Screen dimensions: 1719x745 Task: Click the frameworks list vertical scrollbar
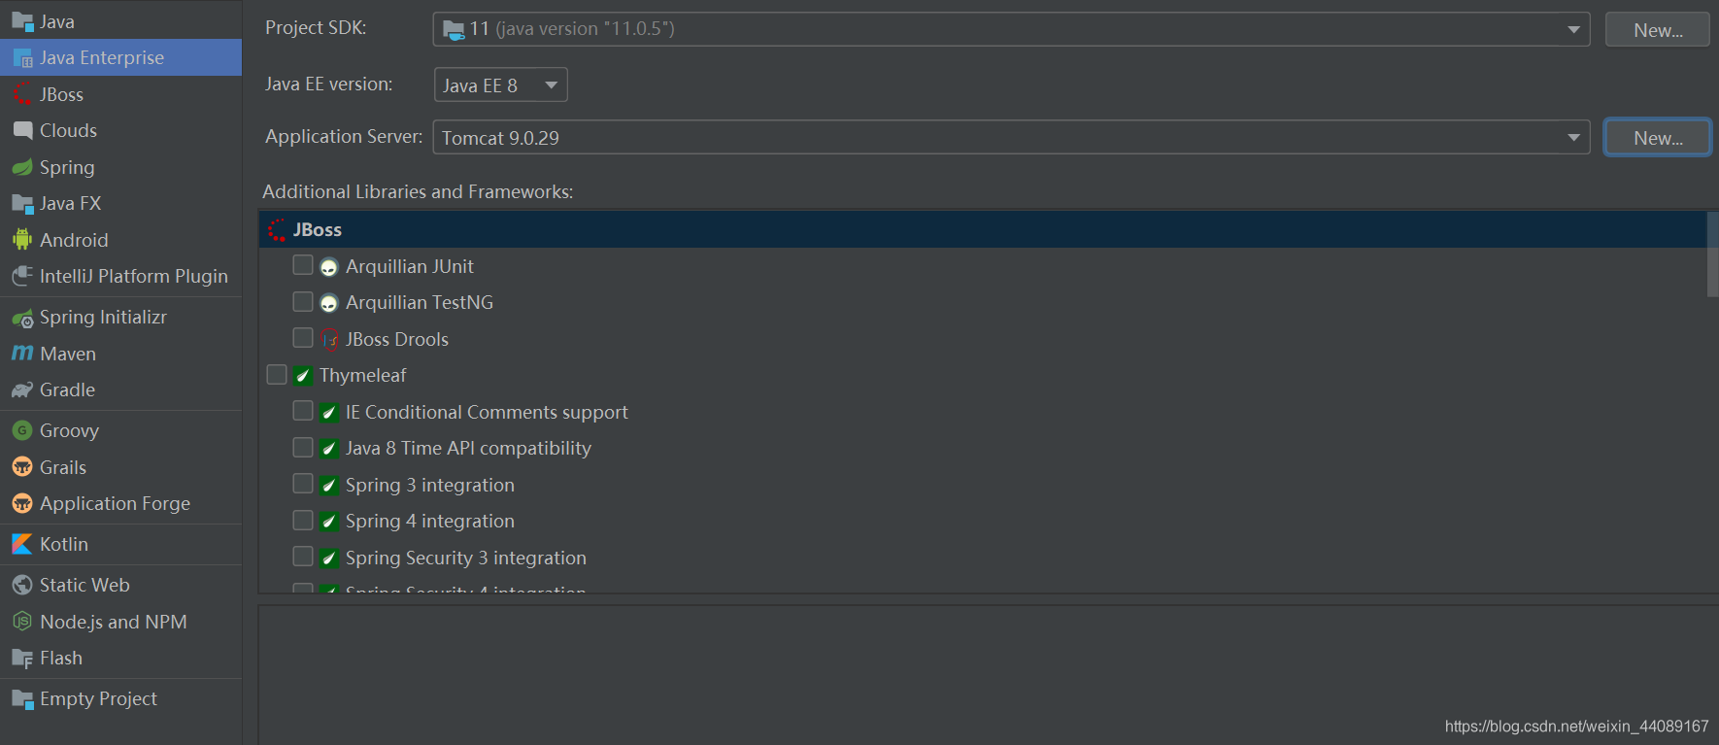[x=1712, y=254]
